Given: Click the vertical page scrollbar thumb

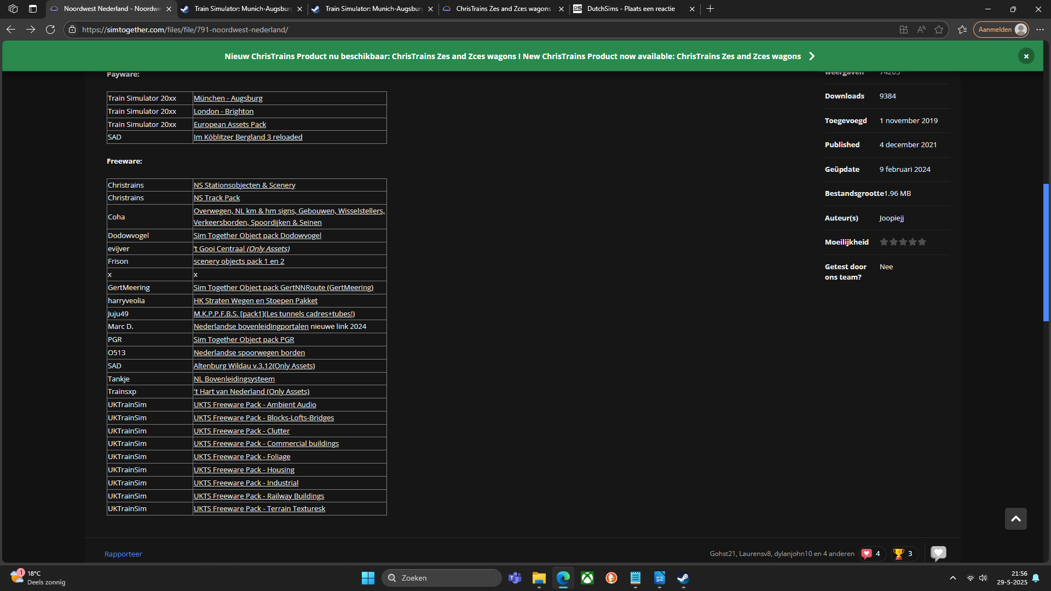Looking at the screenshot, I should (1046, 252).
